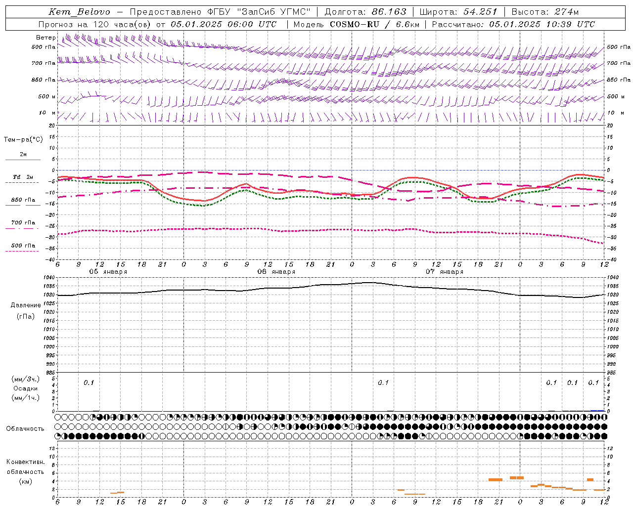Click the Td 2м dew point legend entry
The width and height of the screenshot is (633, 506).
click(x=23, y=177)
